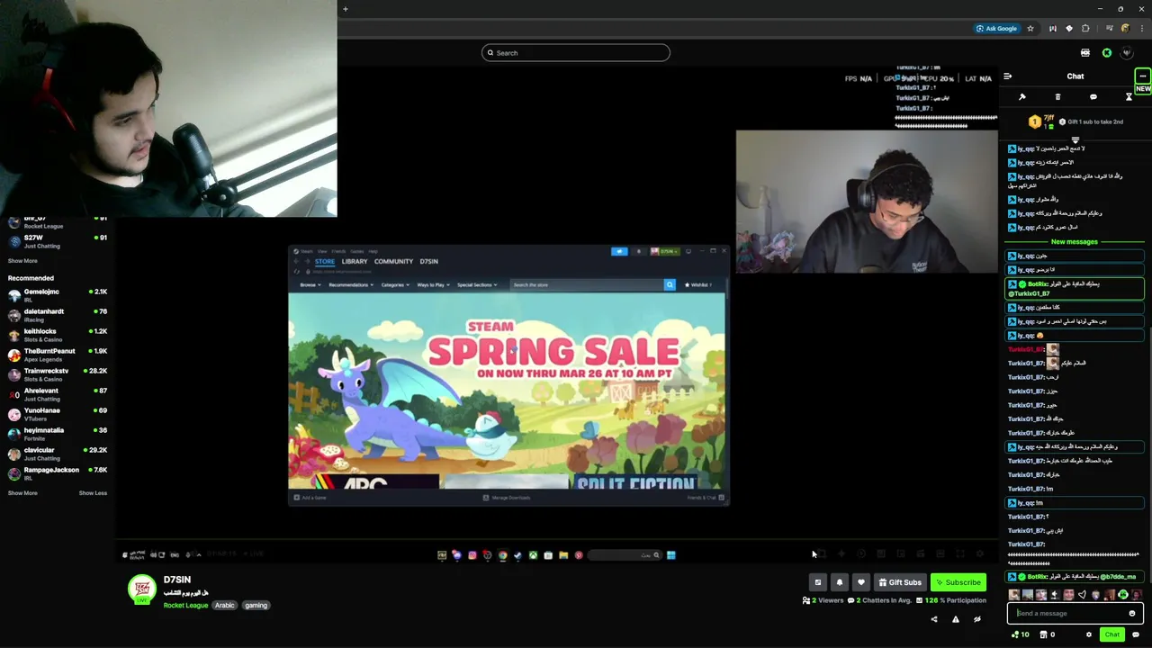Click the Rocket League category link
Image resolution: width=1152 pixels, height=648 pixels.
[185, 606]
